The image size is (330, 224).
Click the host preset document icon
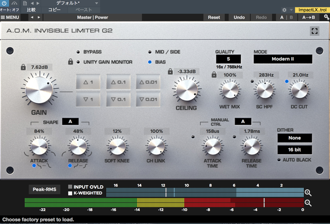click(25, 3)
